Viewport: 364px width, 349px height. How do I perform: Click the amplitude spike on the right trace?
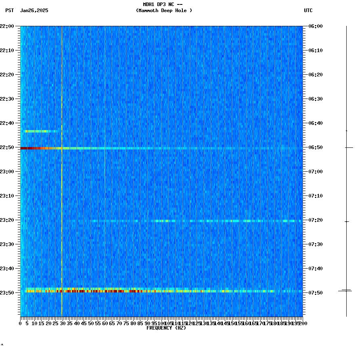[x=346, y=290]
